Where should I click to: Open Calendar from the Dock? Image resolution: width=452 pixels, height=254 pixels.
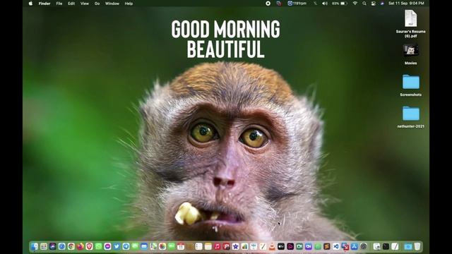181,246
